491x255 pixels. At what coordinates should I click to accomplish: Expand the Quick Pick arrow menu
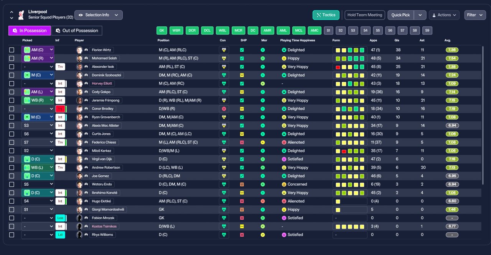pos(420,15)
